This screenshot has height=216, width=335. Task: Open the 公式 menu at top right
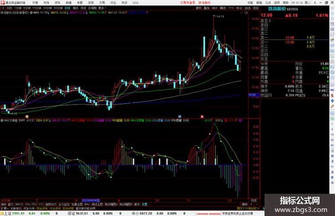268,3
